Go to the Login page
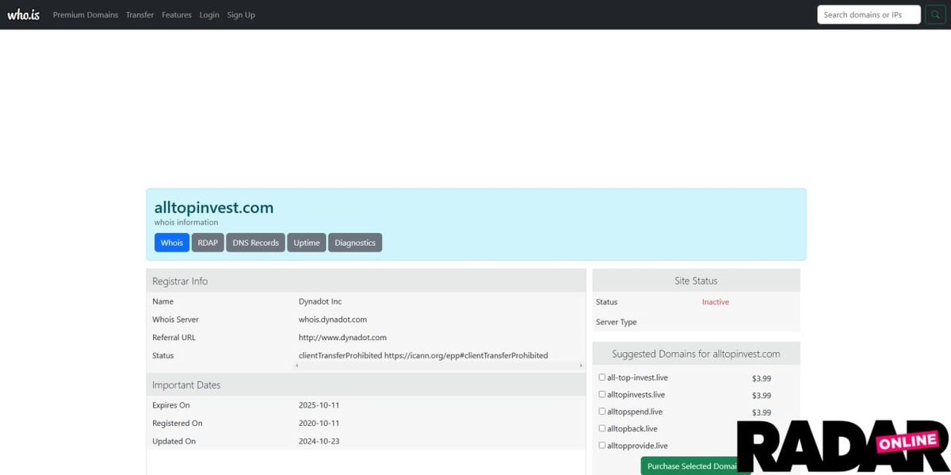 point(209,15)
